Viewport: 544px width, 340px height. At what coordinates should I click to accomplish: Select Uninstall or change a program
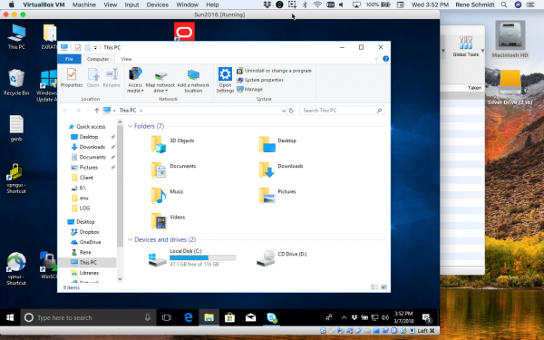[x=274, y=71]
